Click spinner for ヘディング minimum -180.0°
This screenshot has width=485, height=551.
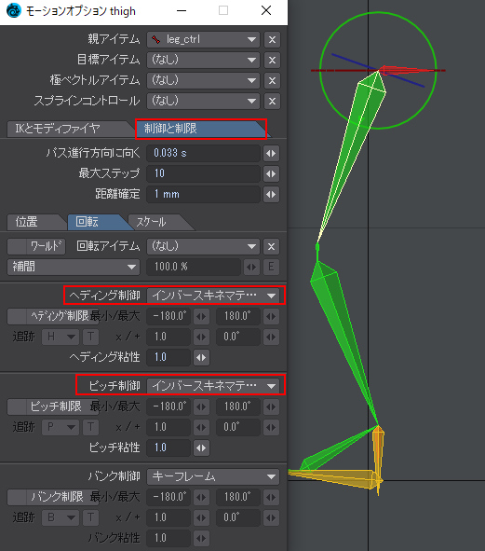click(x=201, y=316)
